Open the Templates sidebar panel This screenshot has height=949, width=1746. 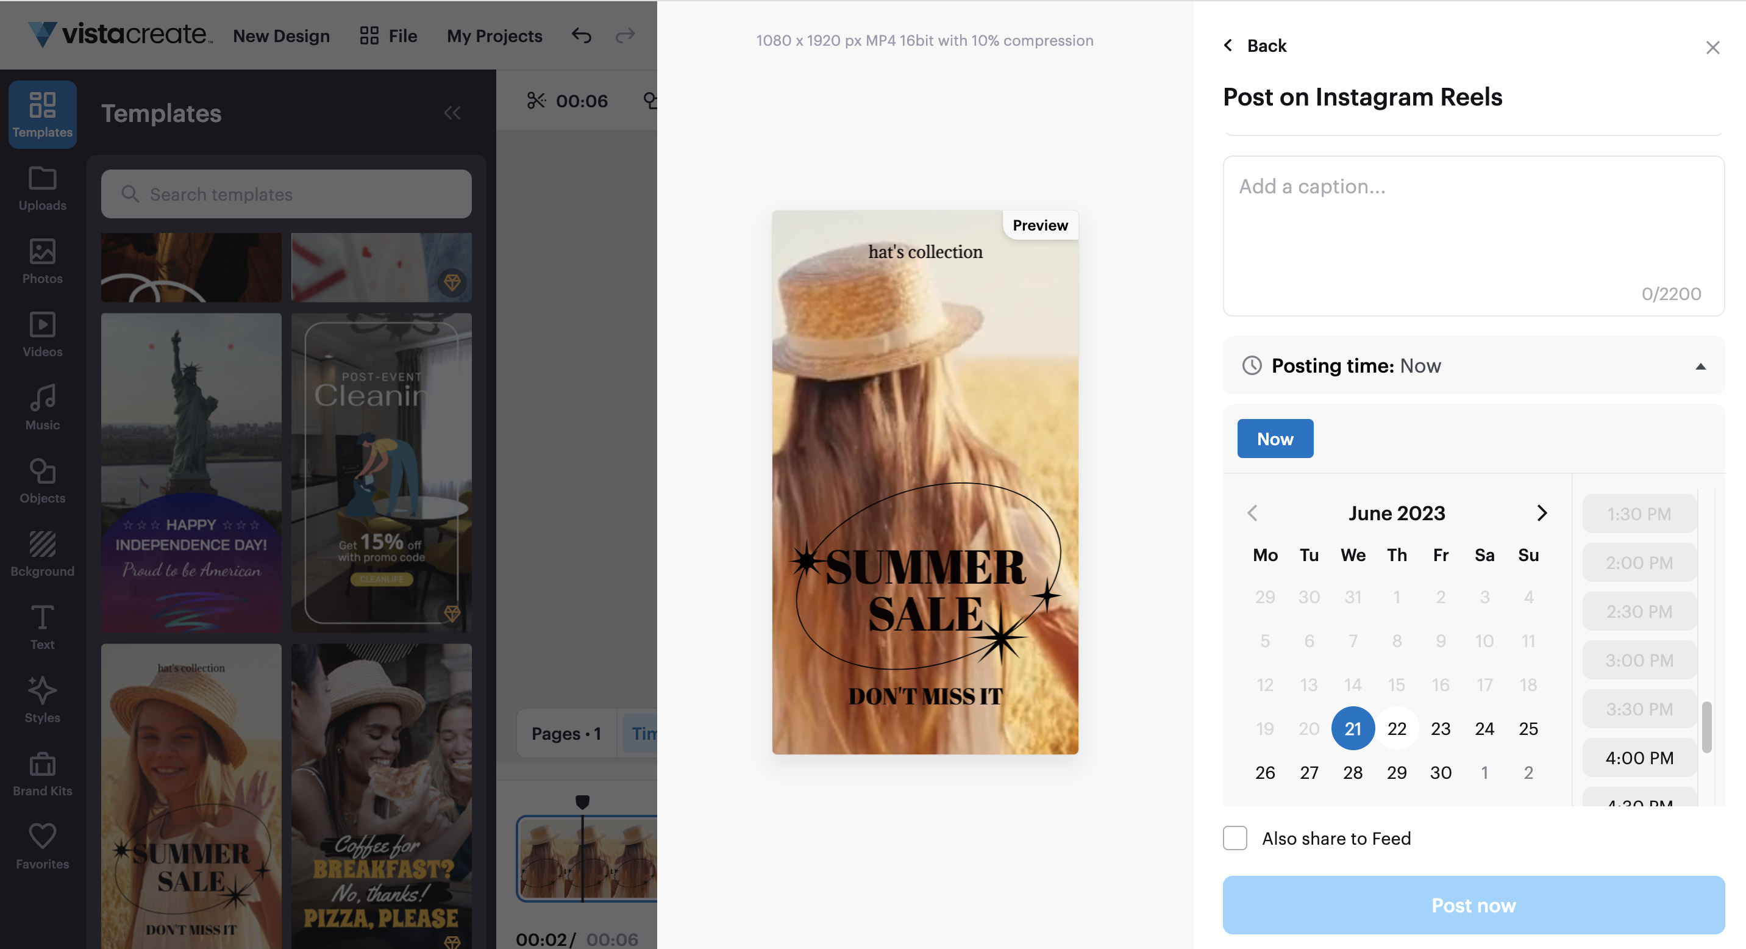[x=42, y=114]
